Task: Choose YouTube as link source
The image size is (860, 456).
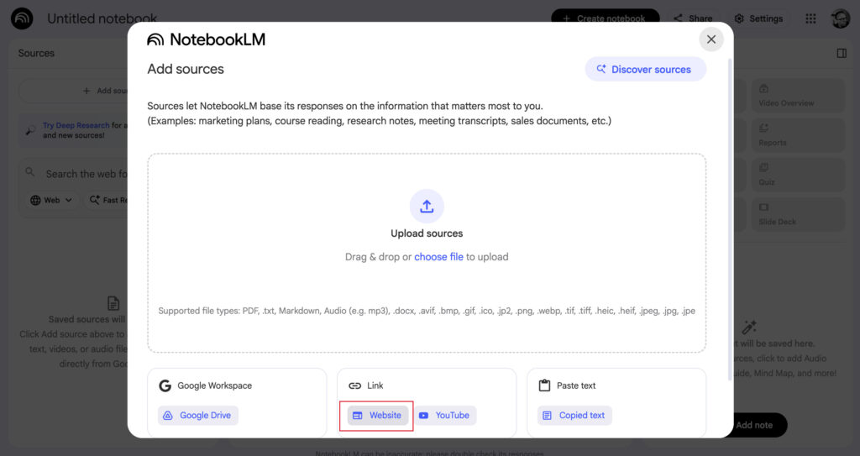Action: (x=444, y=416)
